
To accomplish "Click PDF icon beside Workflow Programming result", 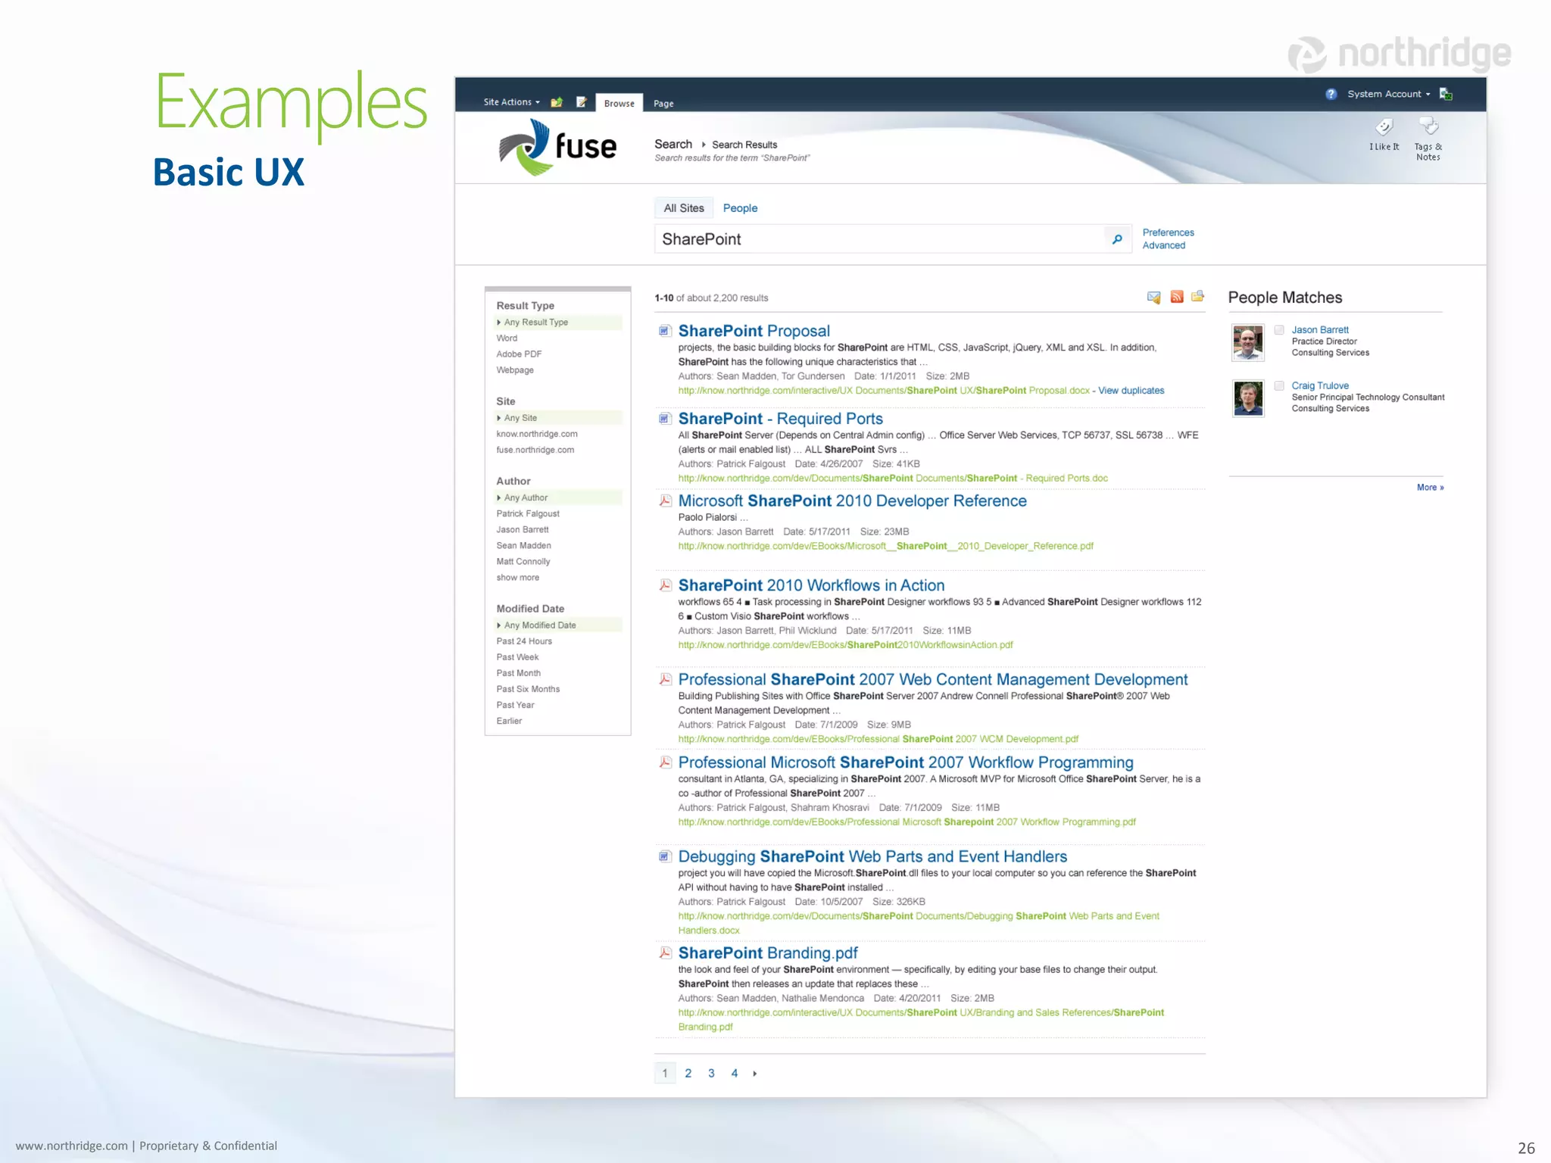I will [x=665, y=762].
